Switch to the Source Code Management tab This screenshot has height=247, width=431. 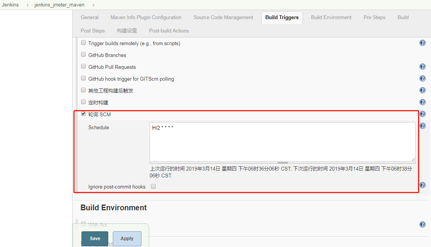223,17
